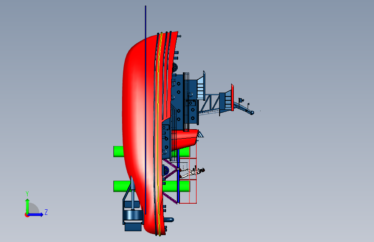Viewport: 374px width, 242px height.
Task: Select the blue thruster unit below the hull
Action: (x=132, y=216)
